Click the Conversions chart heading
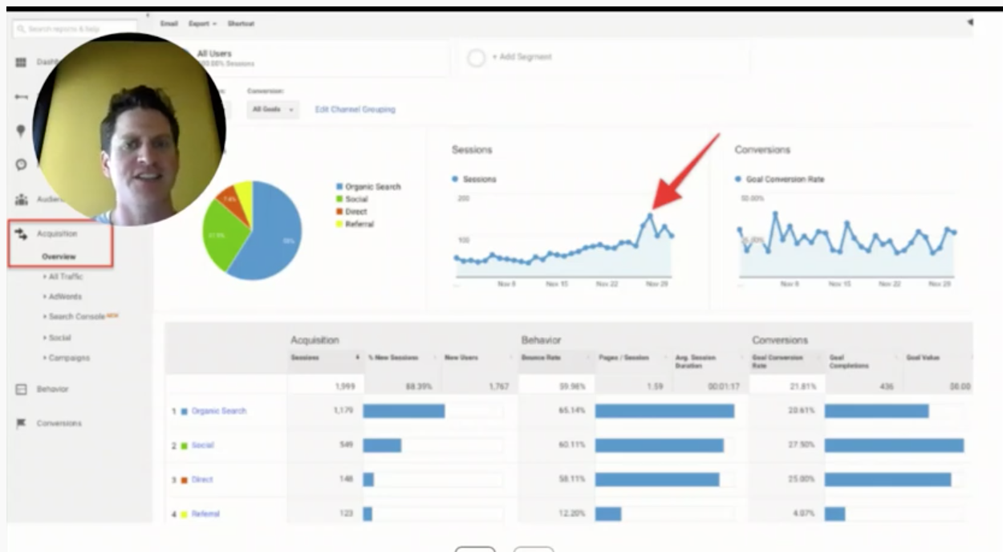 (762, 150)
